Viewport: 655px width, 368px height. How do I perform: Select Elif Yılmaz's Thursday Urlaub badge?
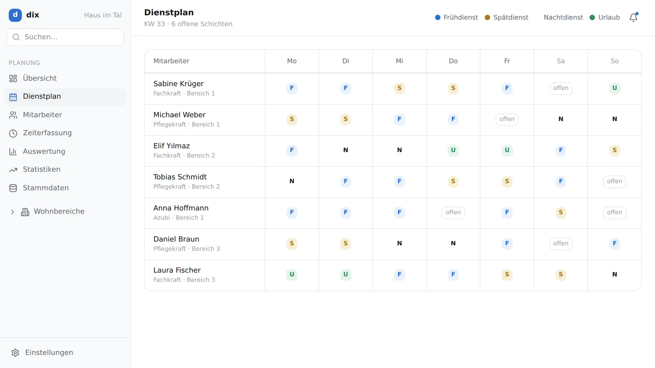pos(453,150)
